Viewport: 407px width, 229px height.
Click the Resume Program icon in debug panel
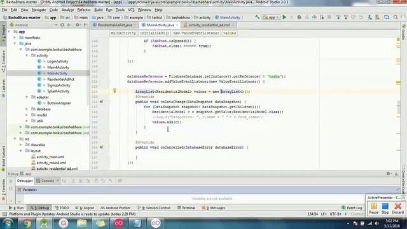pos(11,181)
